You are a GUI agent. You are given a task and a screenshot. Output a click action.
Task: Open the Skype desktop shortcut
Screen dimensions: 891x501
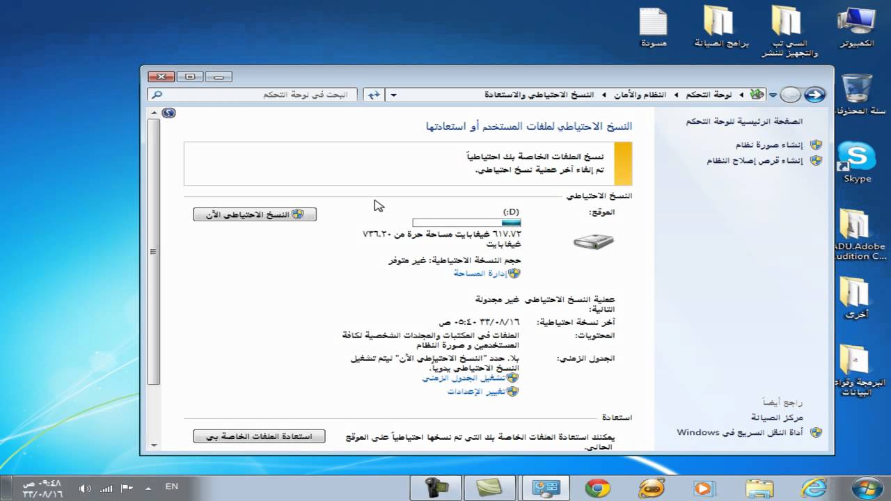tap(857, 162)
